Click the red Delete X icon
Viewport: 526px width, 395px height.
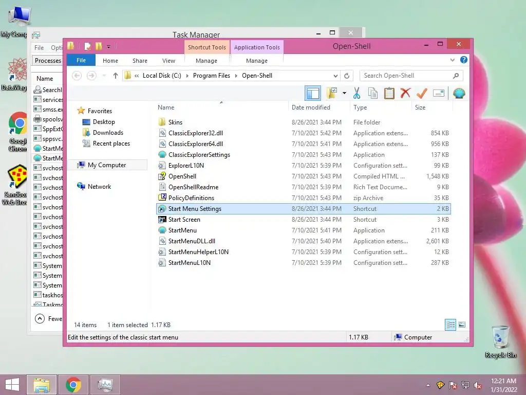[405, 93]
